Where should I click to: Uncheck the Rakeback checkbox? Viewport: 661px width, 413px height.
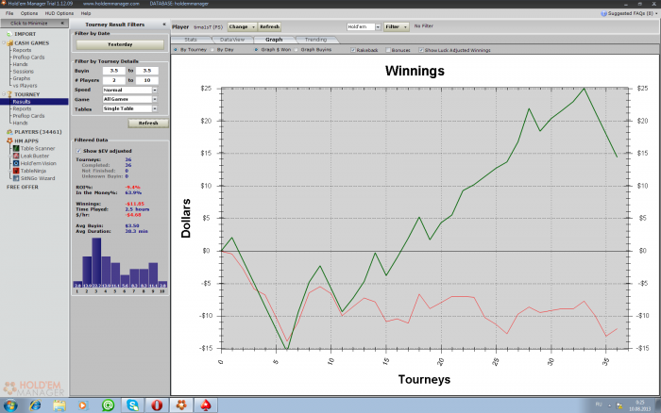pyautogui.click(x=353, y=50)
